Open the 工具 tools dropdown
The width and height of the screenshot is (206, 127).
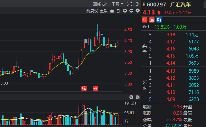[117, 4]
